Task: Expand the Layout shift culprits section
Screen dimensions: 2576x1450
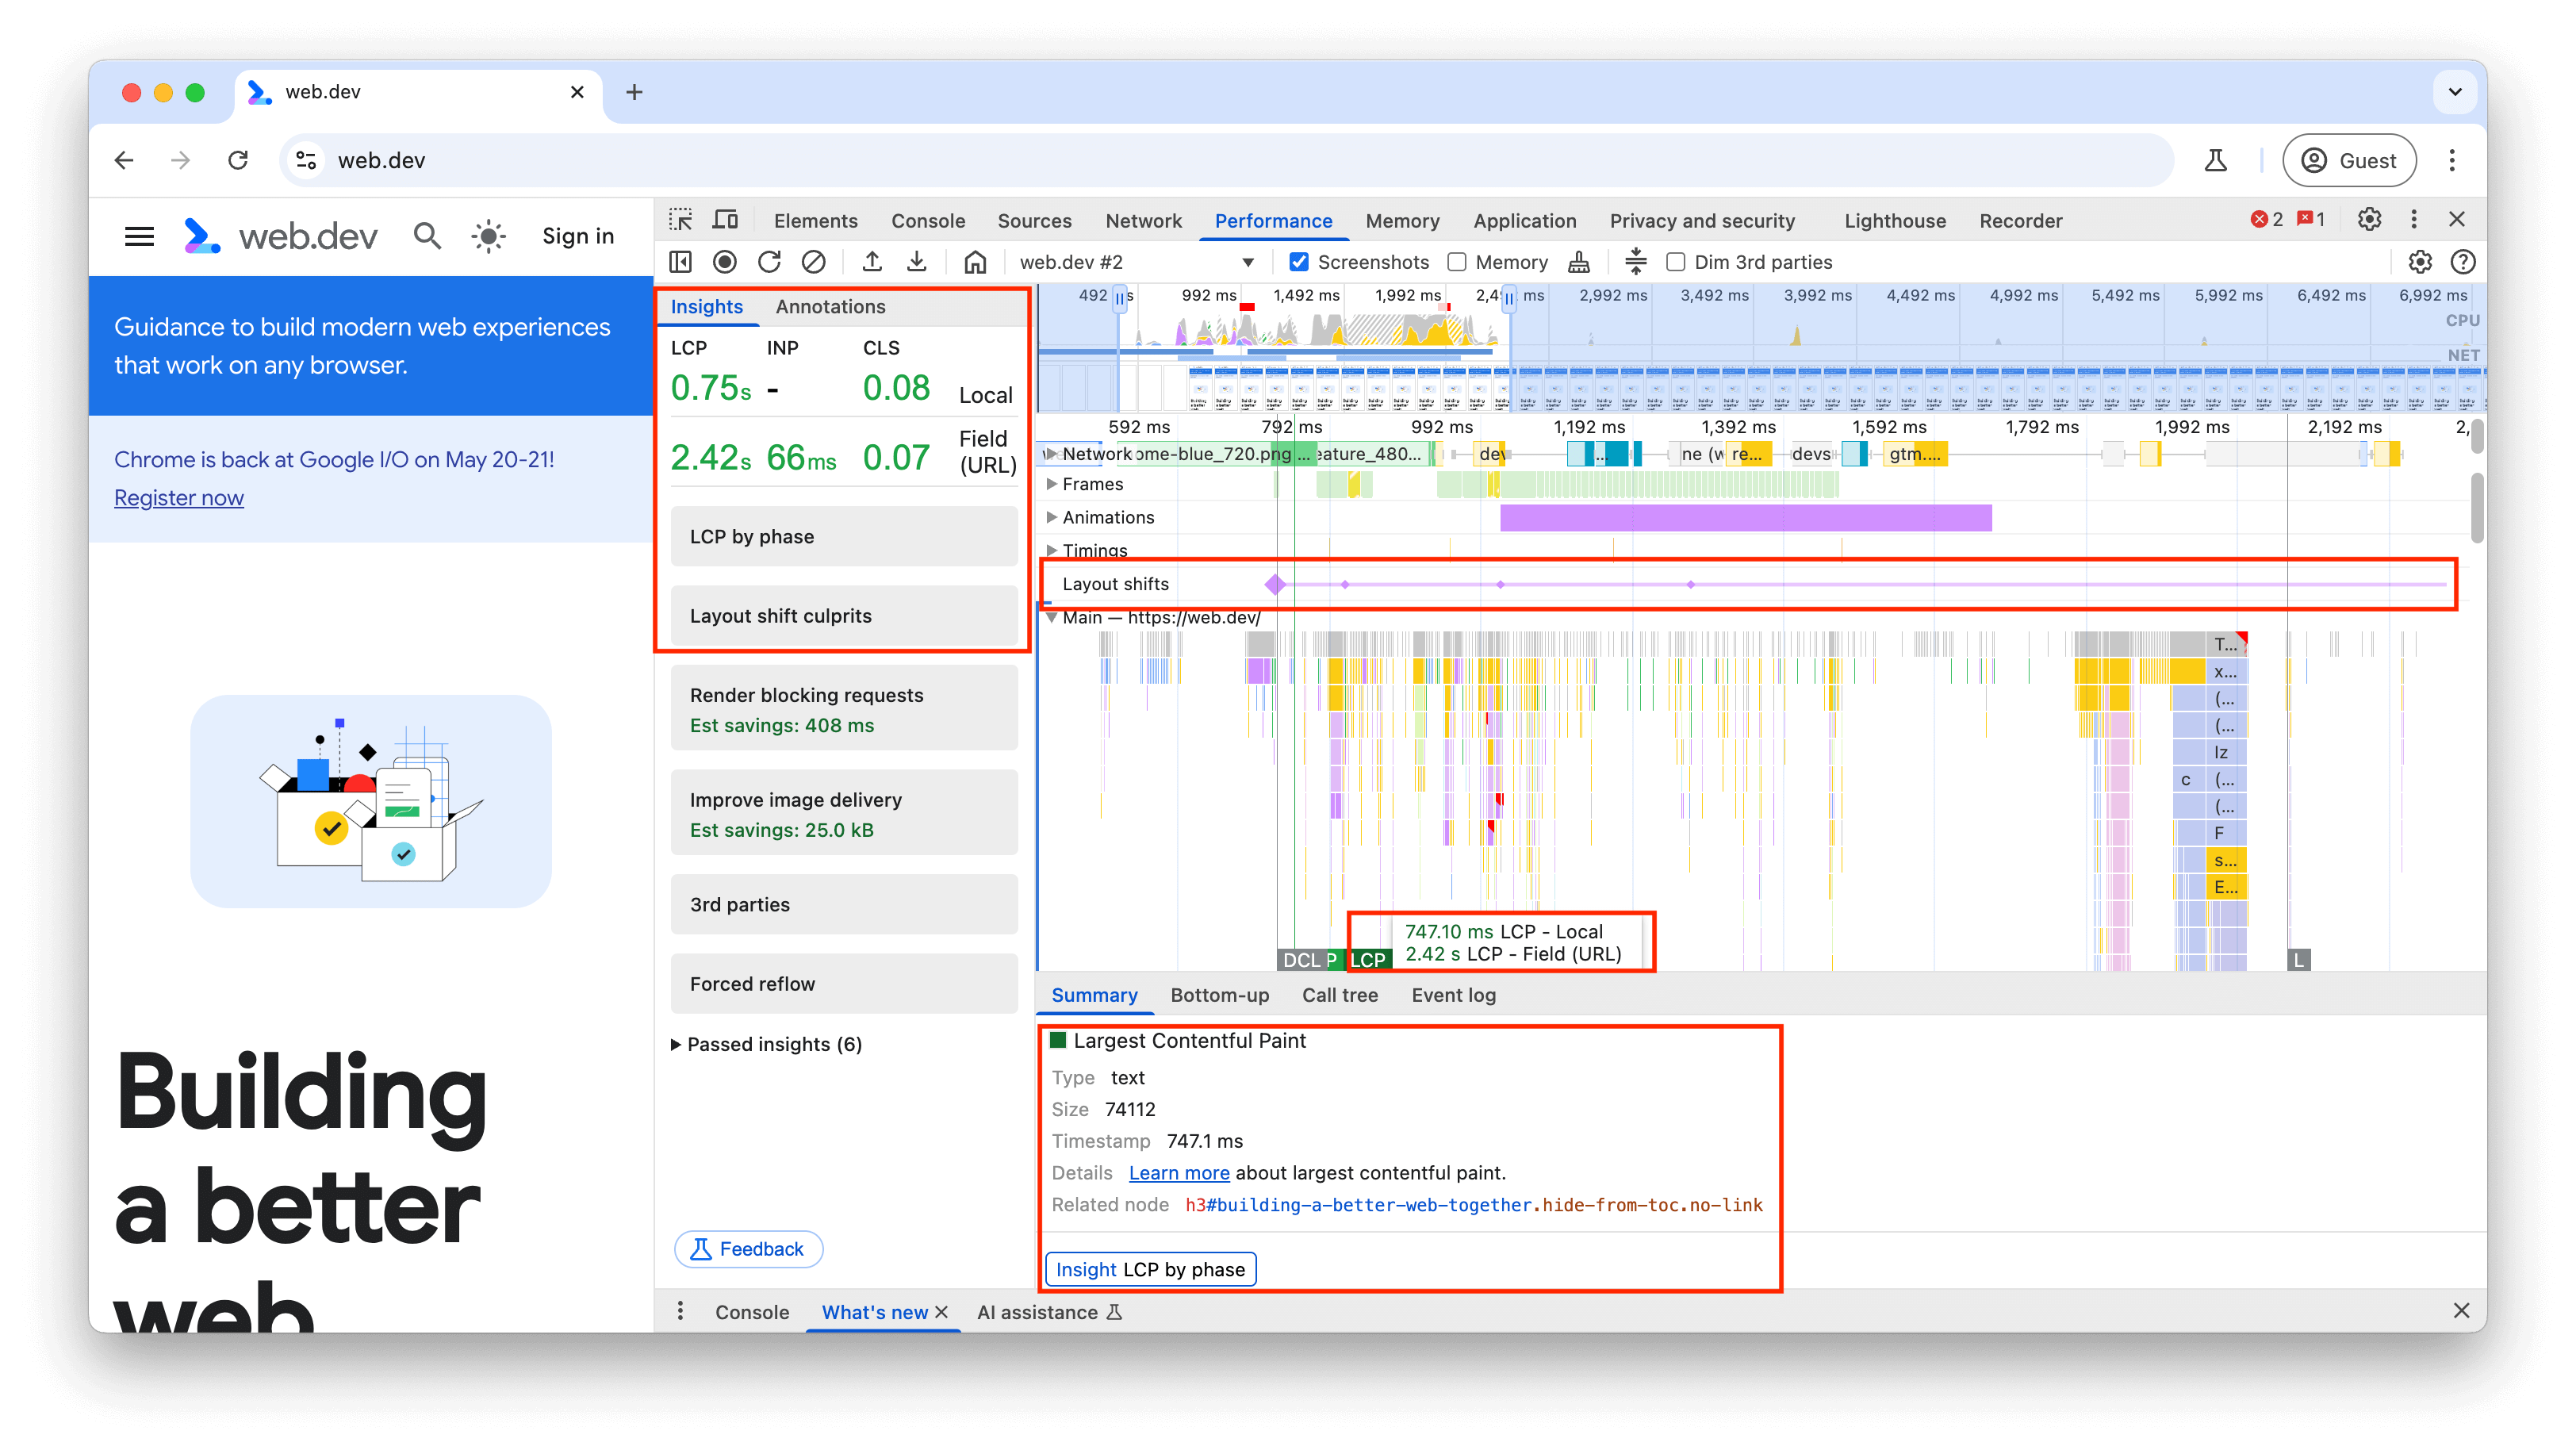Action: tap(845, 615)
